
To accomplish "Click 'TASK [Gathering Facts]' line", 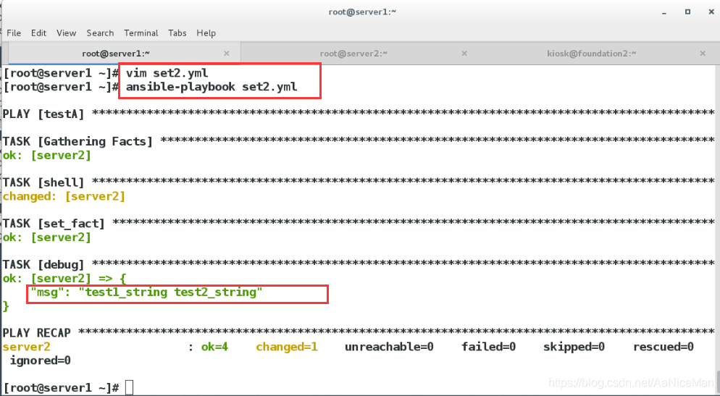I will pos(358,141).
